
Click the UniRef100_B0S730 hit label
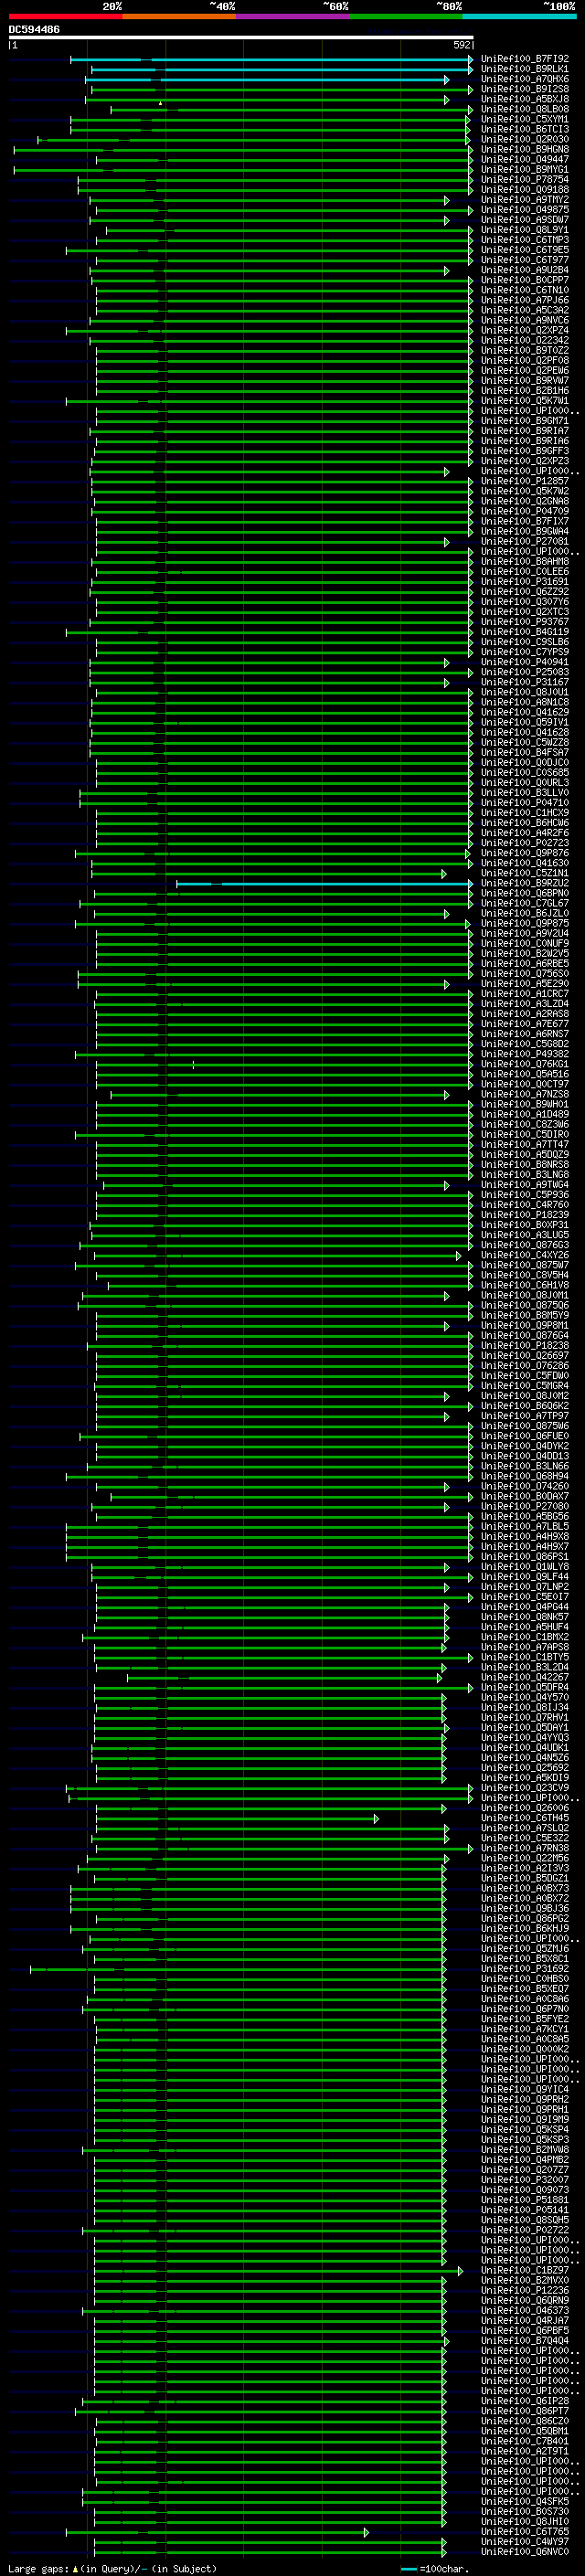525,2512
